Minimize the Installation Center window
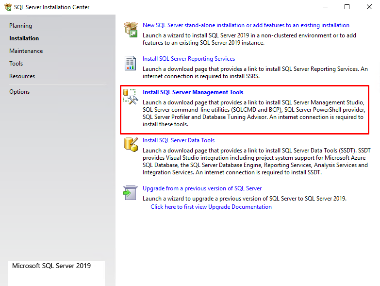 point(325,7)
